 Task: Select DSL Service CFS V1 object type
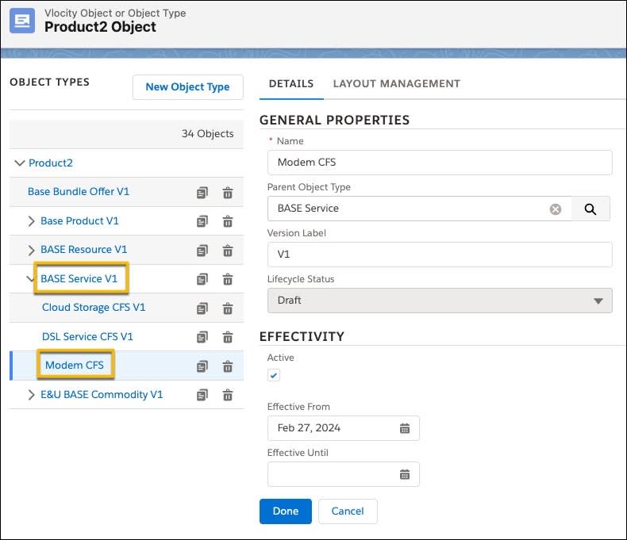87,337
